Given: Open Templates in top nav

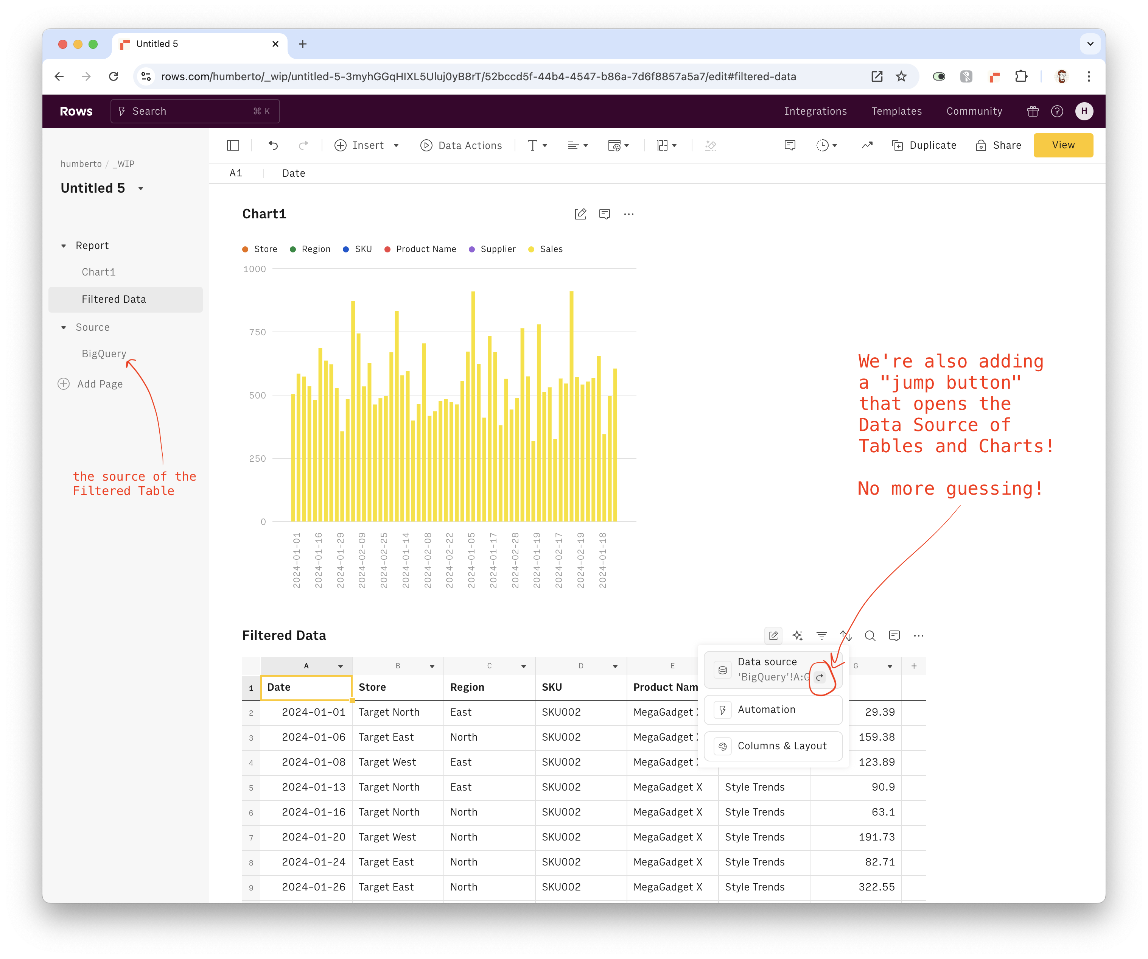Looking at the screenshot, I should (896, 111).
